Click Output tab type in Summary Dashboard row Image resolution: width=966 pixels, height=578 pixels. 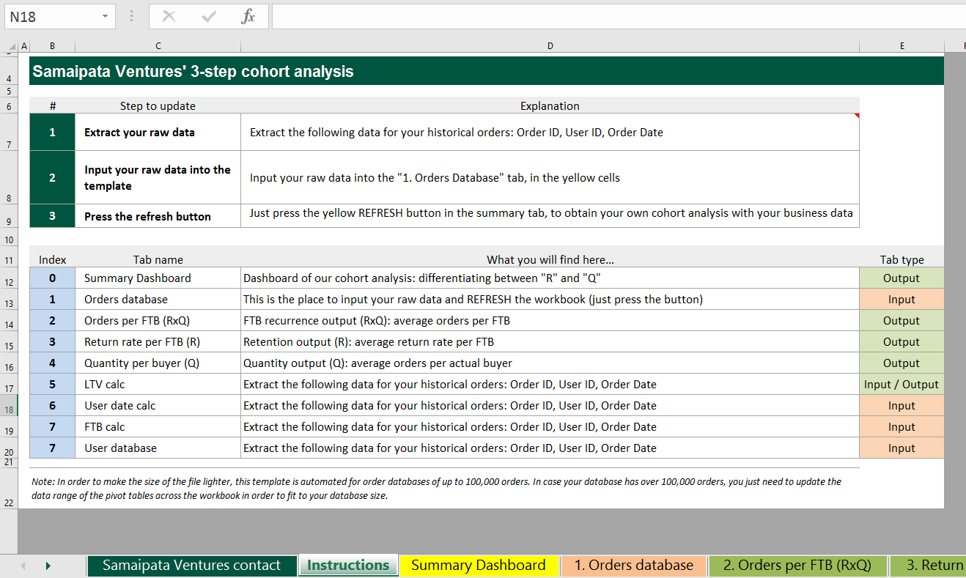click(902, 278)
